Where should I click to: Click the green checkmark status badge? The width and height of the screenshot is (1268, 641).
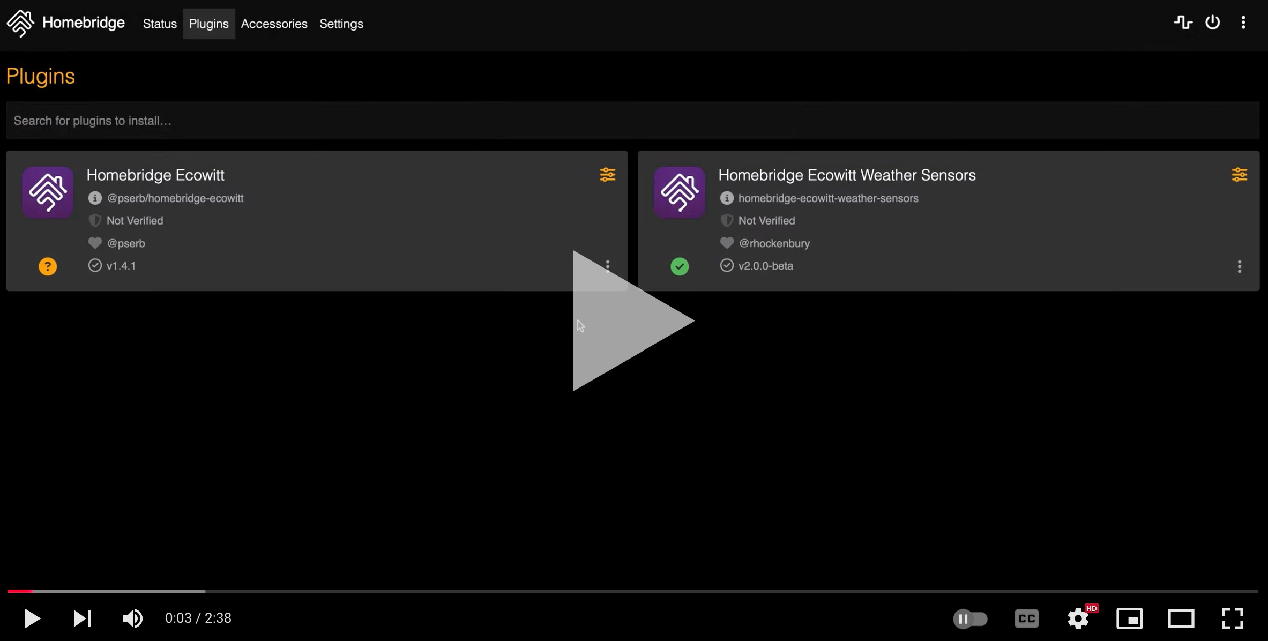tap(680, 266)
